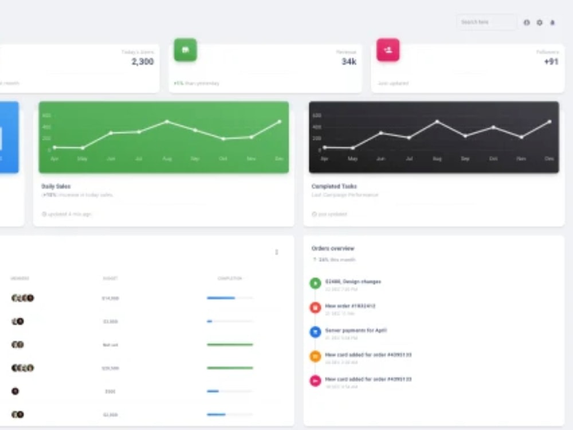
Task: Open the settings gear icon
Action: (x=539, y=22)
